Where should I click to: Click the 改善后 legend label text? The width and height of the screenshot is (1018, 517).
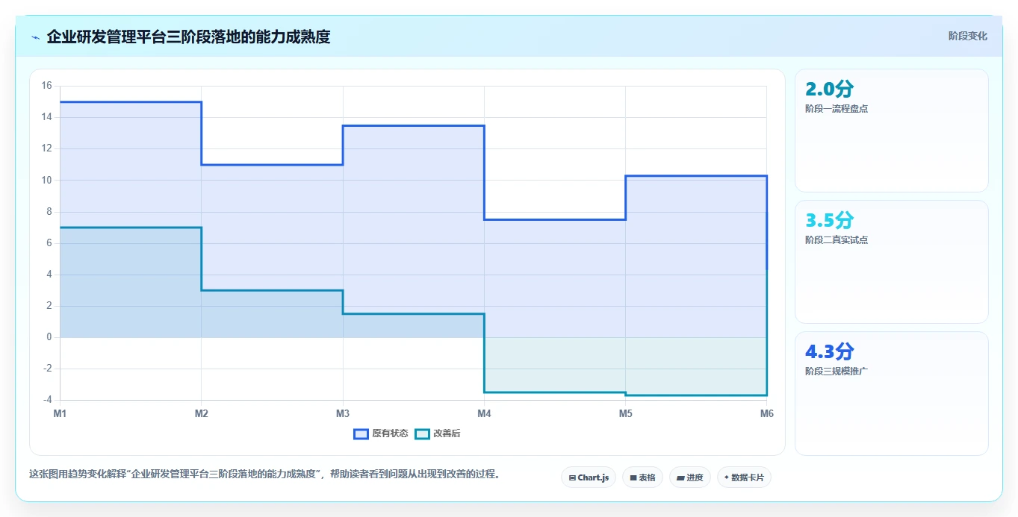coord(447,433)
